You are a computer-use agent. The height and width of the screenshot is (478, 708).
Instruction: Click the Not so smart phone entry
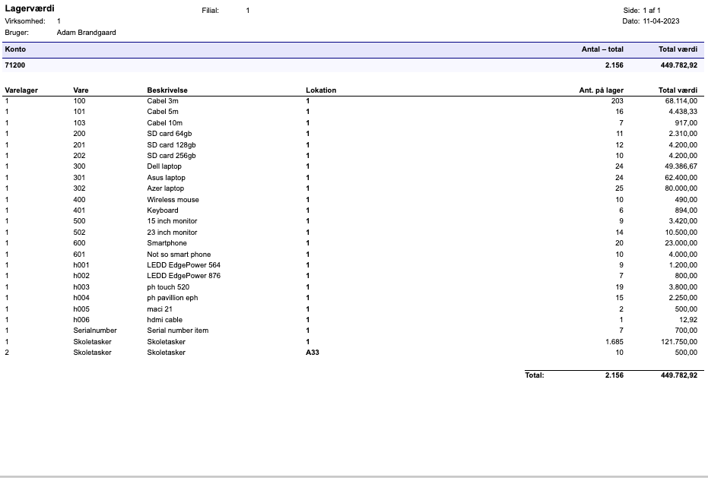coord(179,254)
